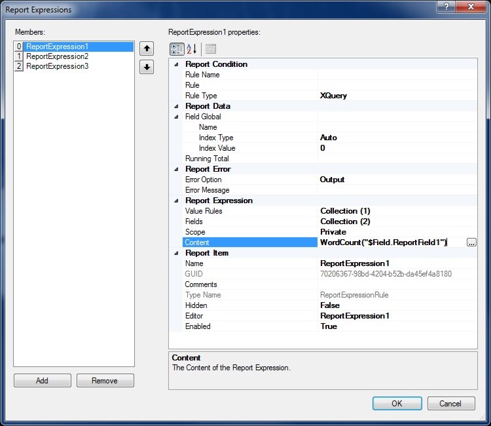Move selected member up with arrow
This screenshot has width=491, height=426.
[147, 48]
